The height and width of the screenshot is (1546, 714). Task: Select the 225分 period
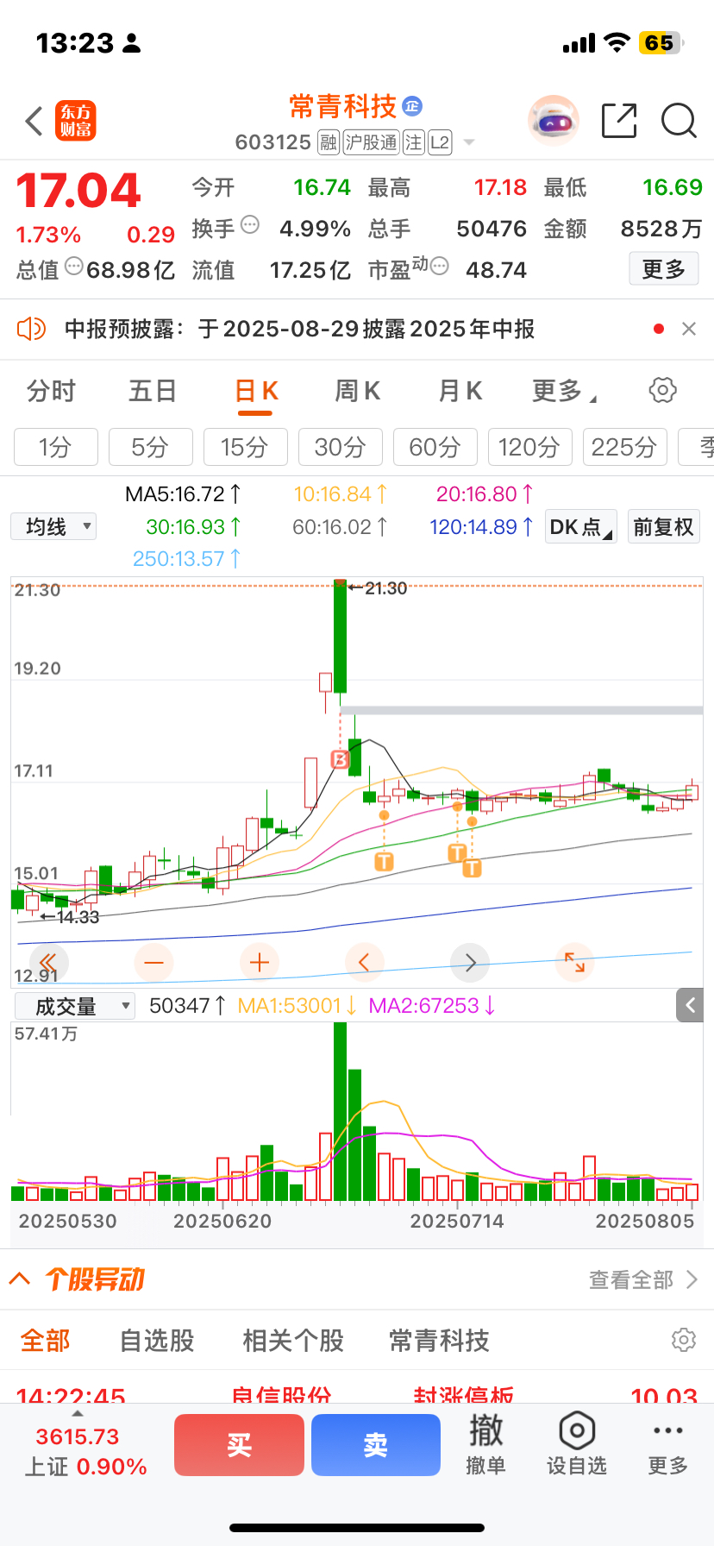(x=625, y=447)
